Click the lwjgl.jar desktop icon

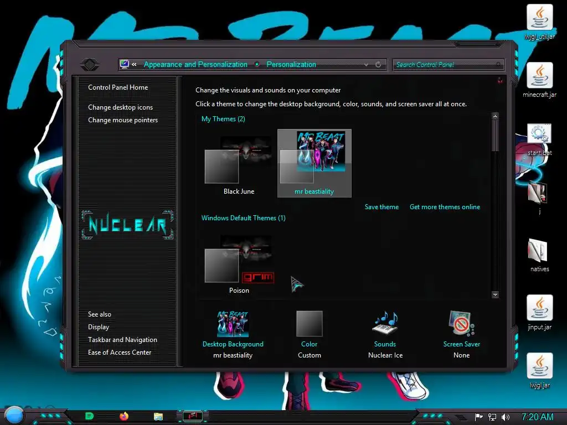[539, 370]
